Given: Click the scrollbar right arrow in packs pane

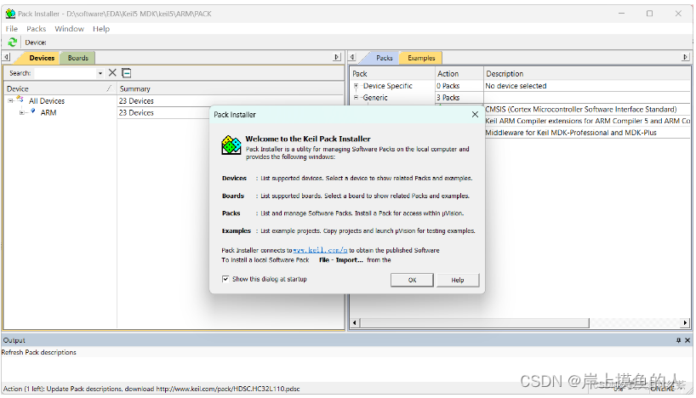Looking at the screenshot, I should tap(685, 322).
